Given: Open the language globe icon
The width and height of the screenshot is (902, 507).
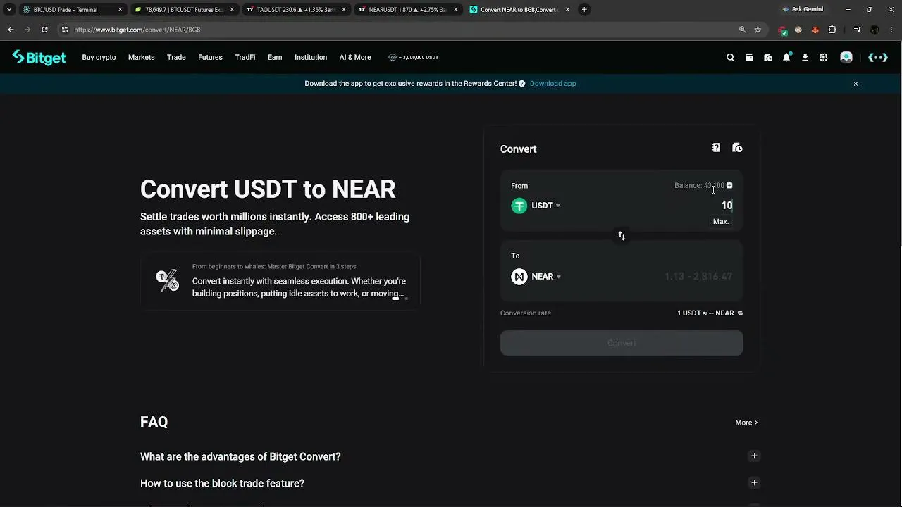Looking at the screenshot, I should coord(823,58).
